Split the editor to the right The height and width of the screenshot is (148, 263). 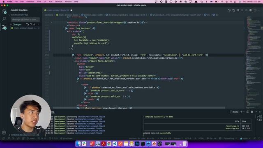[255, 10]
